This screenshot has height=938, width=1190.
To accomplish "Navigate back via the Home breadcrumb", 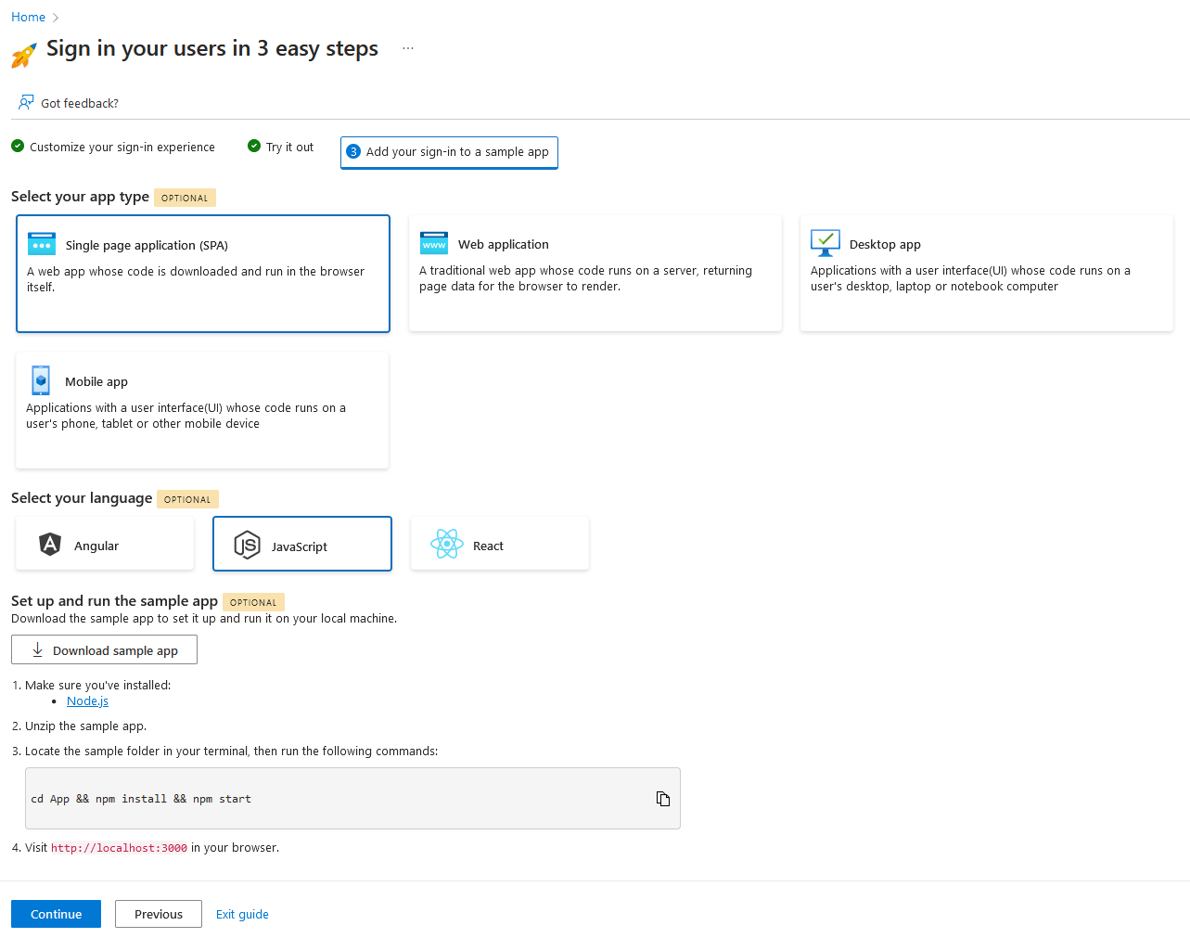I will 28,16.
